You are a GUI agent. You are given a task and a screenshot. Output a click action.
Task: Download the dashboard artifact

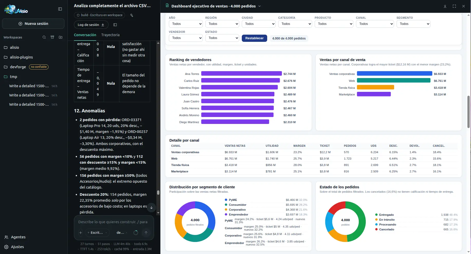[445, 6]
